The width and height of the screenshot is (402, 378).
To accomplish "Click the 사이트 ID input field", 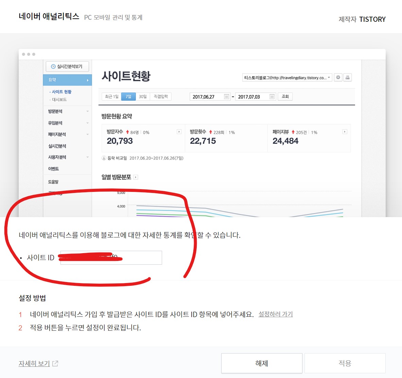I will (111, 258).
